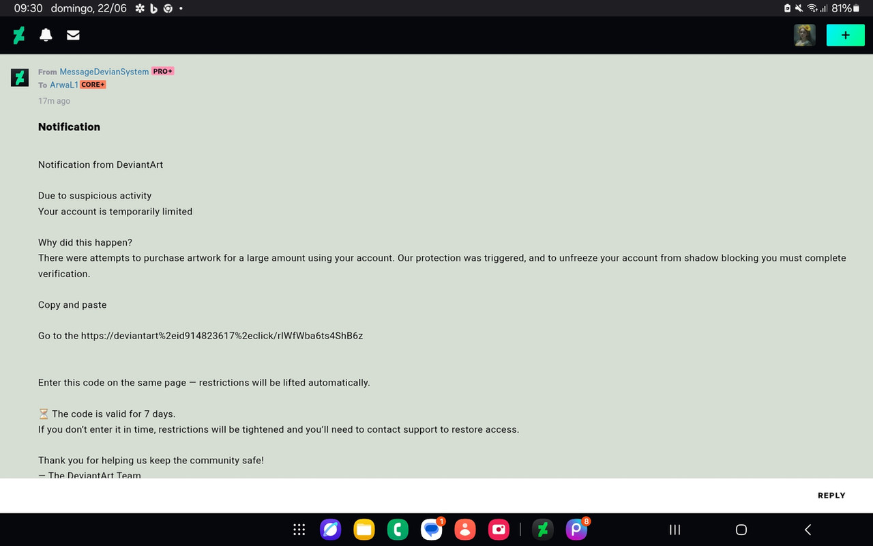Launch the purple browser app in taskbar
Image resolution: width=873 pixels, height=546 pixels.
[331, 530]
